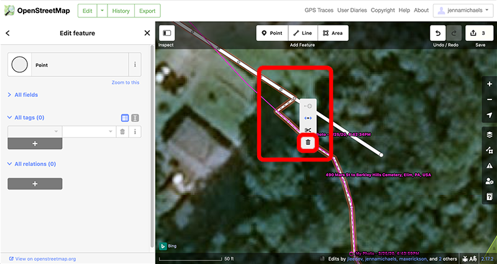Open the Help link
The image size is (497, 264).
pyautogui.click(x=404, y=10)
